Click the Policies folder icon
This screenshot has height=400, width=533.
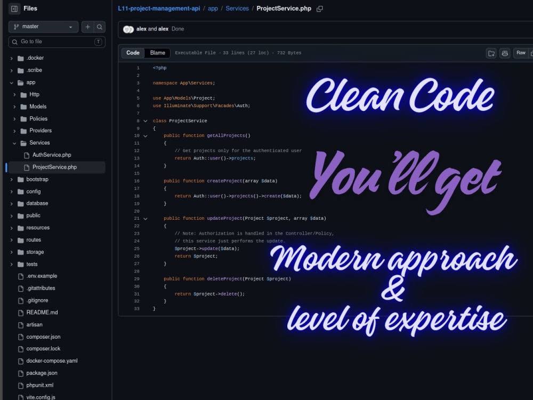[23, 119]
